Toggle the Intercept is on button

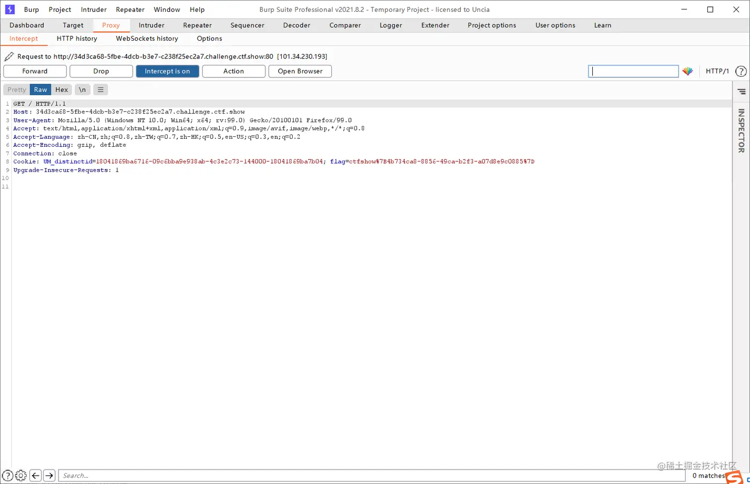pyautogui.click(x=168, y=71)
